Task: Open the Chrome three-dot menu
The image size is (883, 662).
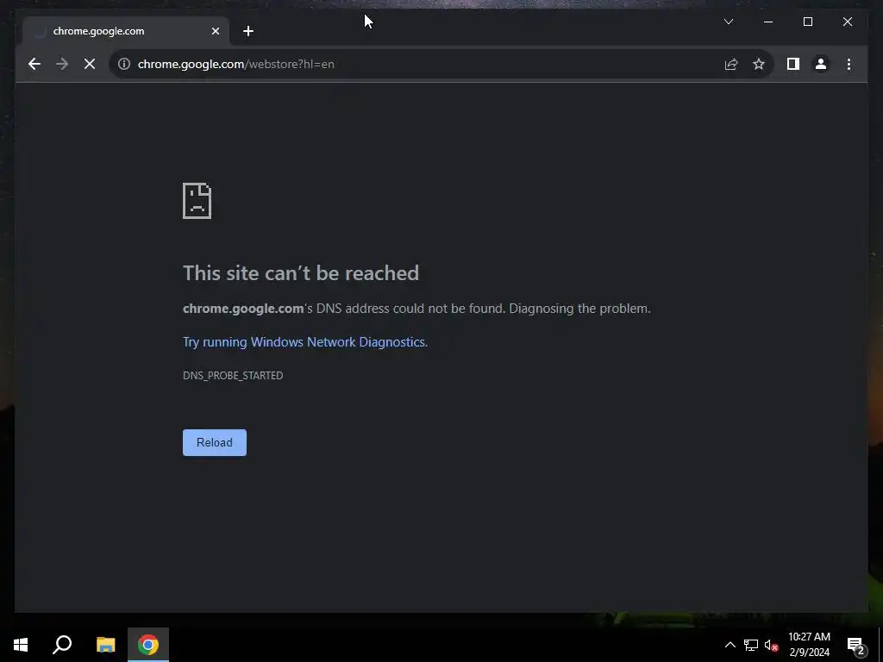Action: coord(849,64)
